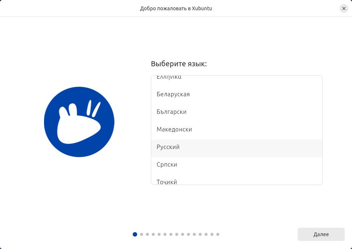The image size is (352, 249).
Task: Click the Xubuntu mouse logo
Action: coord(79,122)
